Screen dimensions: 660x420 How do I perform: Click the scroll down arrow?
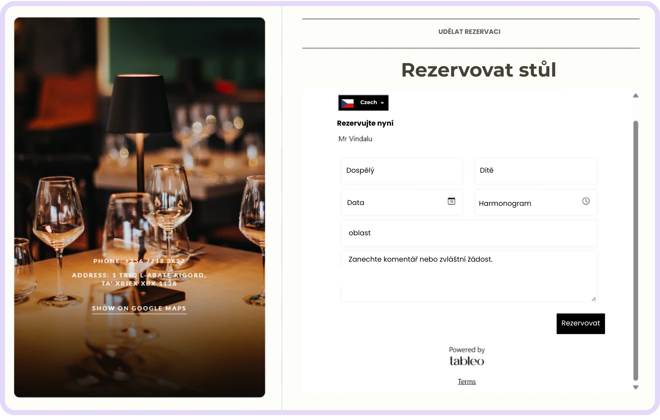[x=636, y=387]
